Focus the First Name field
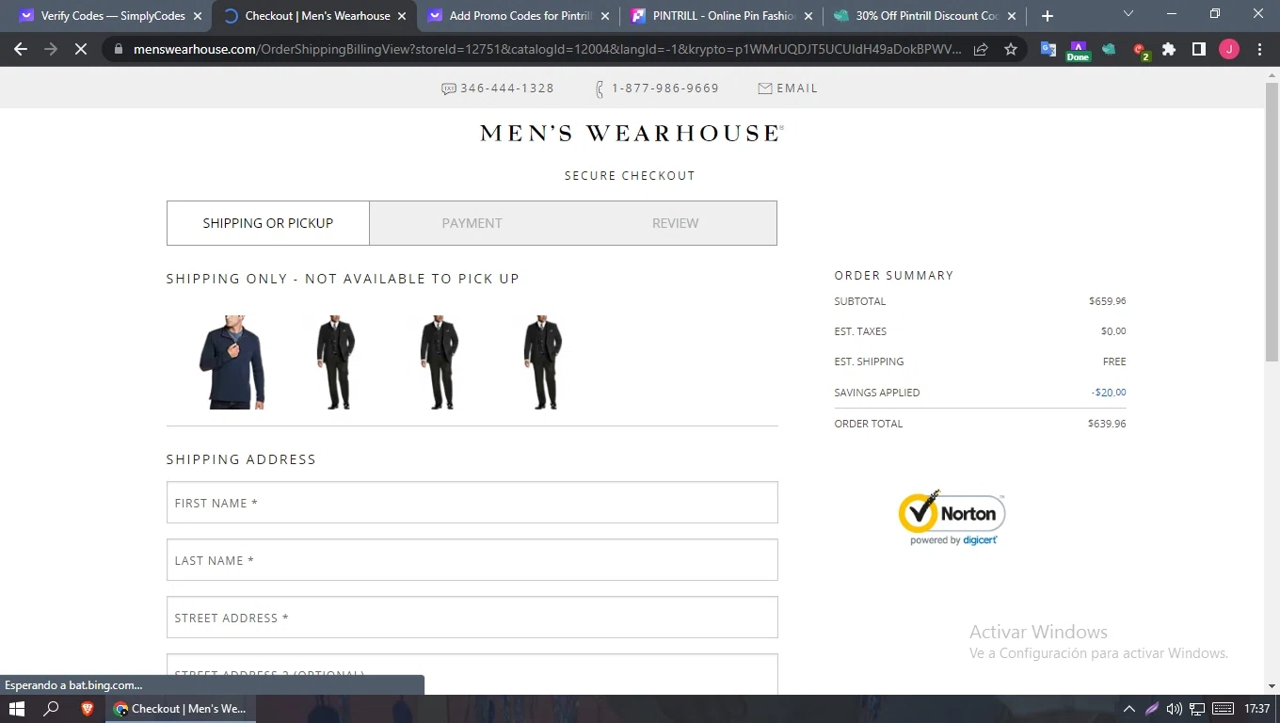The image size is (1280, 723). tap(472, 503)
